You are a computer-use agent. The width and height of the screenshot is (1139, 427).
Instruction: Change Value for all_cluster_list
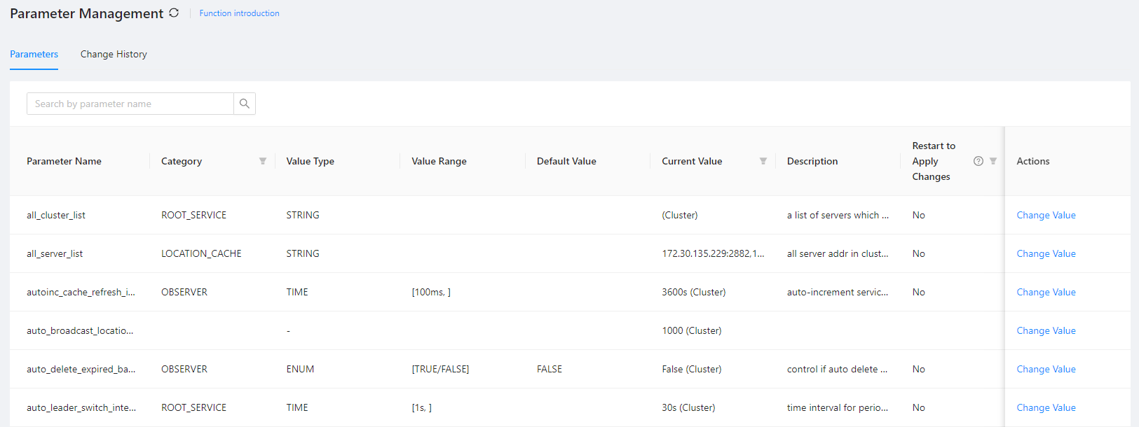coord(1046,215)
